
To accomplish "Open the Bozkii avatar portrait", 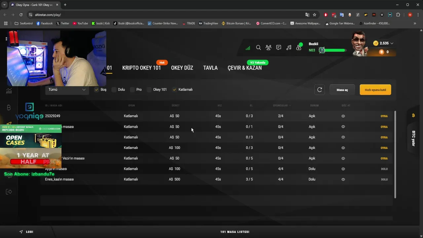I will (x=359, y=44).
